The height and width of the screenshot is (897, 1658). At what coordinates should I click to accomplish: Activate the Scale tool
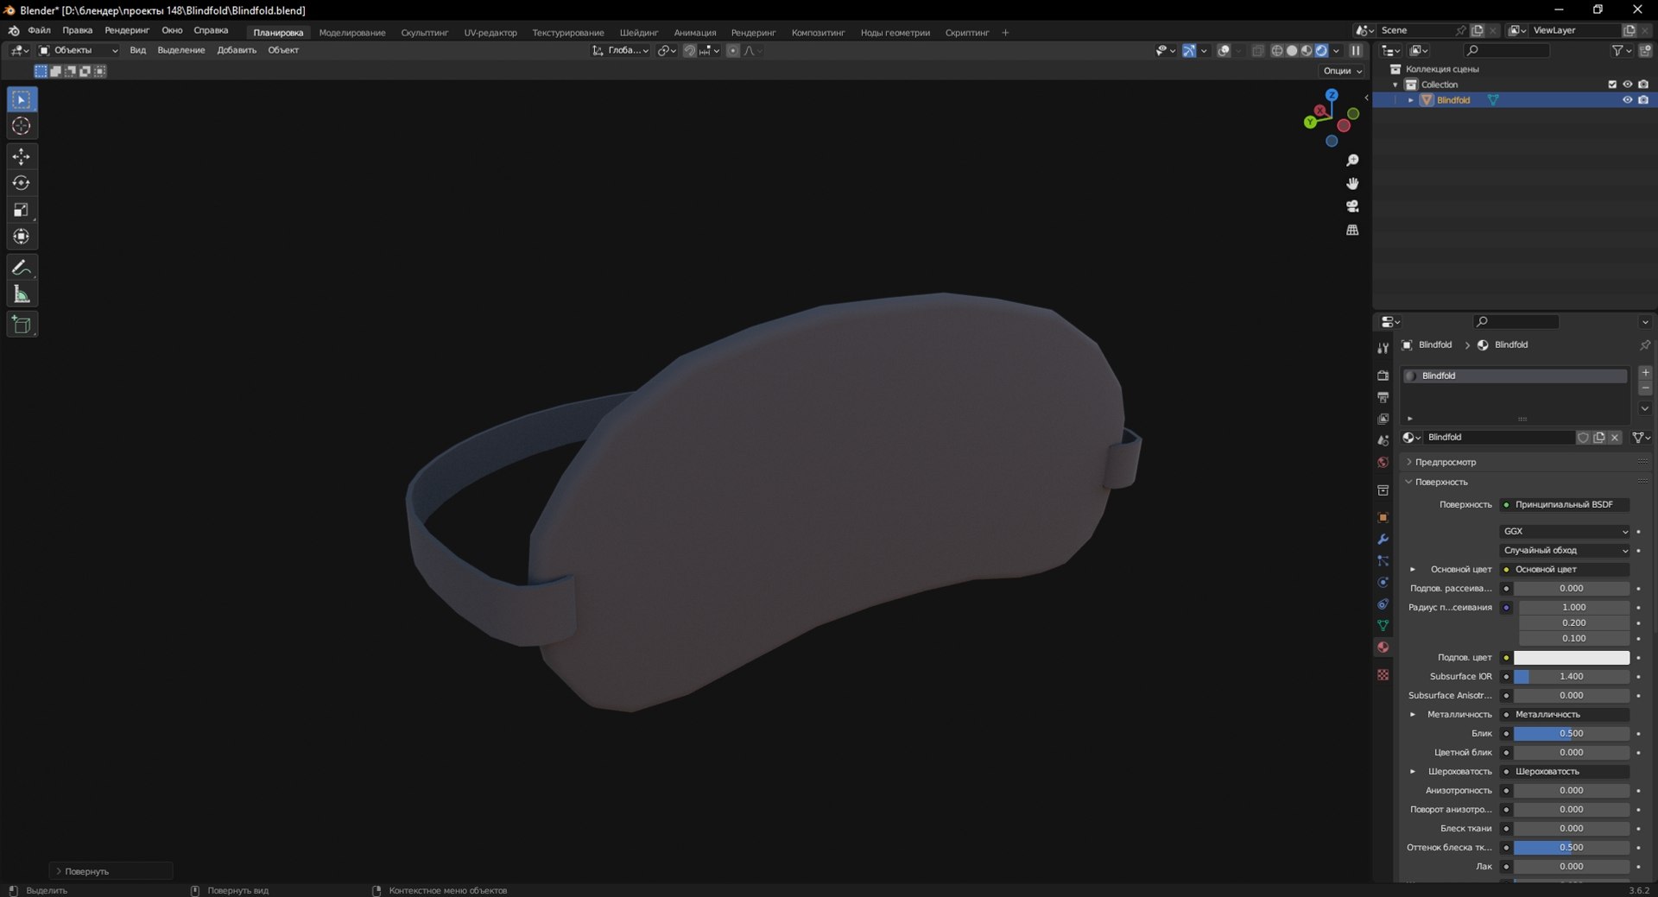tap(22, 210)
